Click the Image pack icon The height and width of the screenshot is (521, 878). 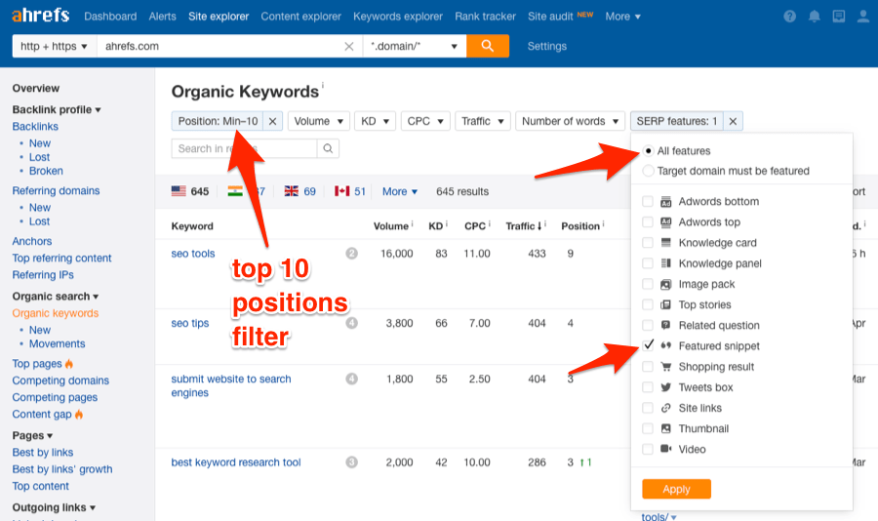[665, 284]
